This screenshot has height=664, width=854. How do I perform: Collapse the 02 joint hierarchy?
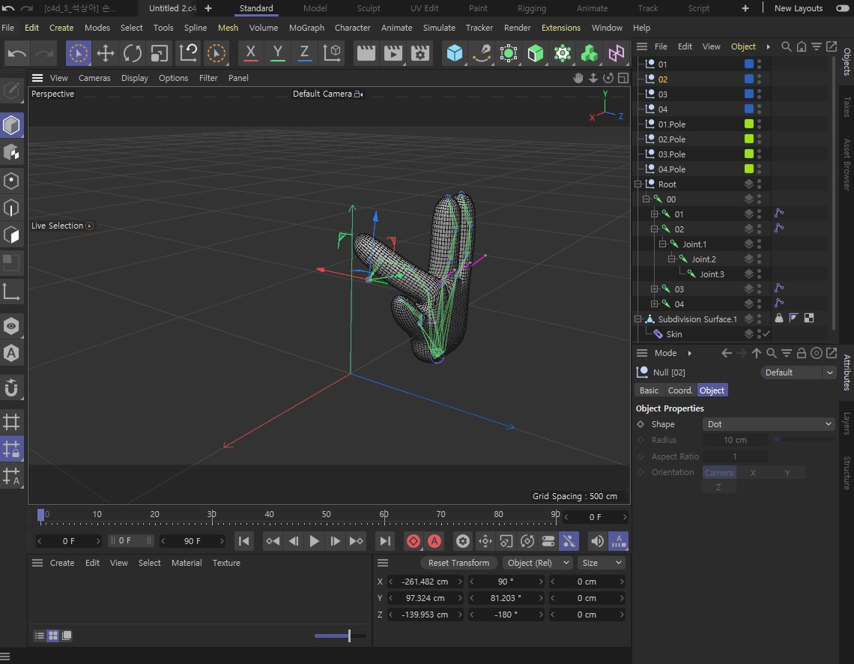(654, 229)
